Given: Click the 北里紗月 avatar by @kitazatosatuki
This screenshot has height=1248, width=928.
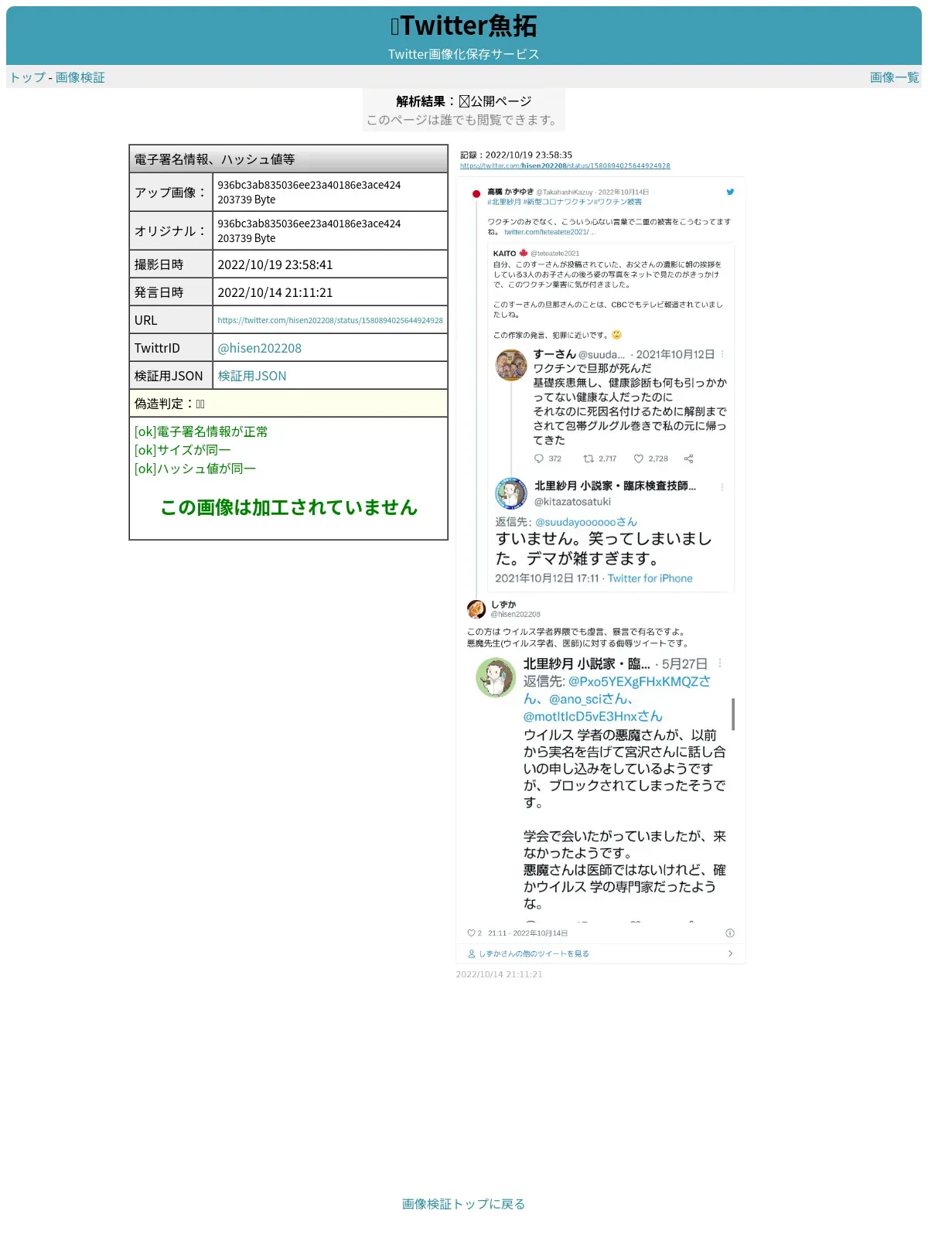Looking at the screenshot, I should 511,493.
